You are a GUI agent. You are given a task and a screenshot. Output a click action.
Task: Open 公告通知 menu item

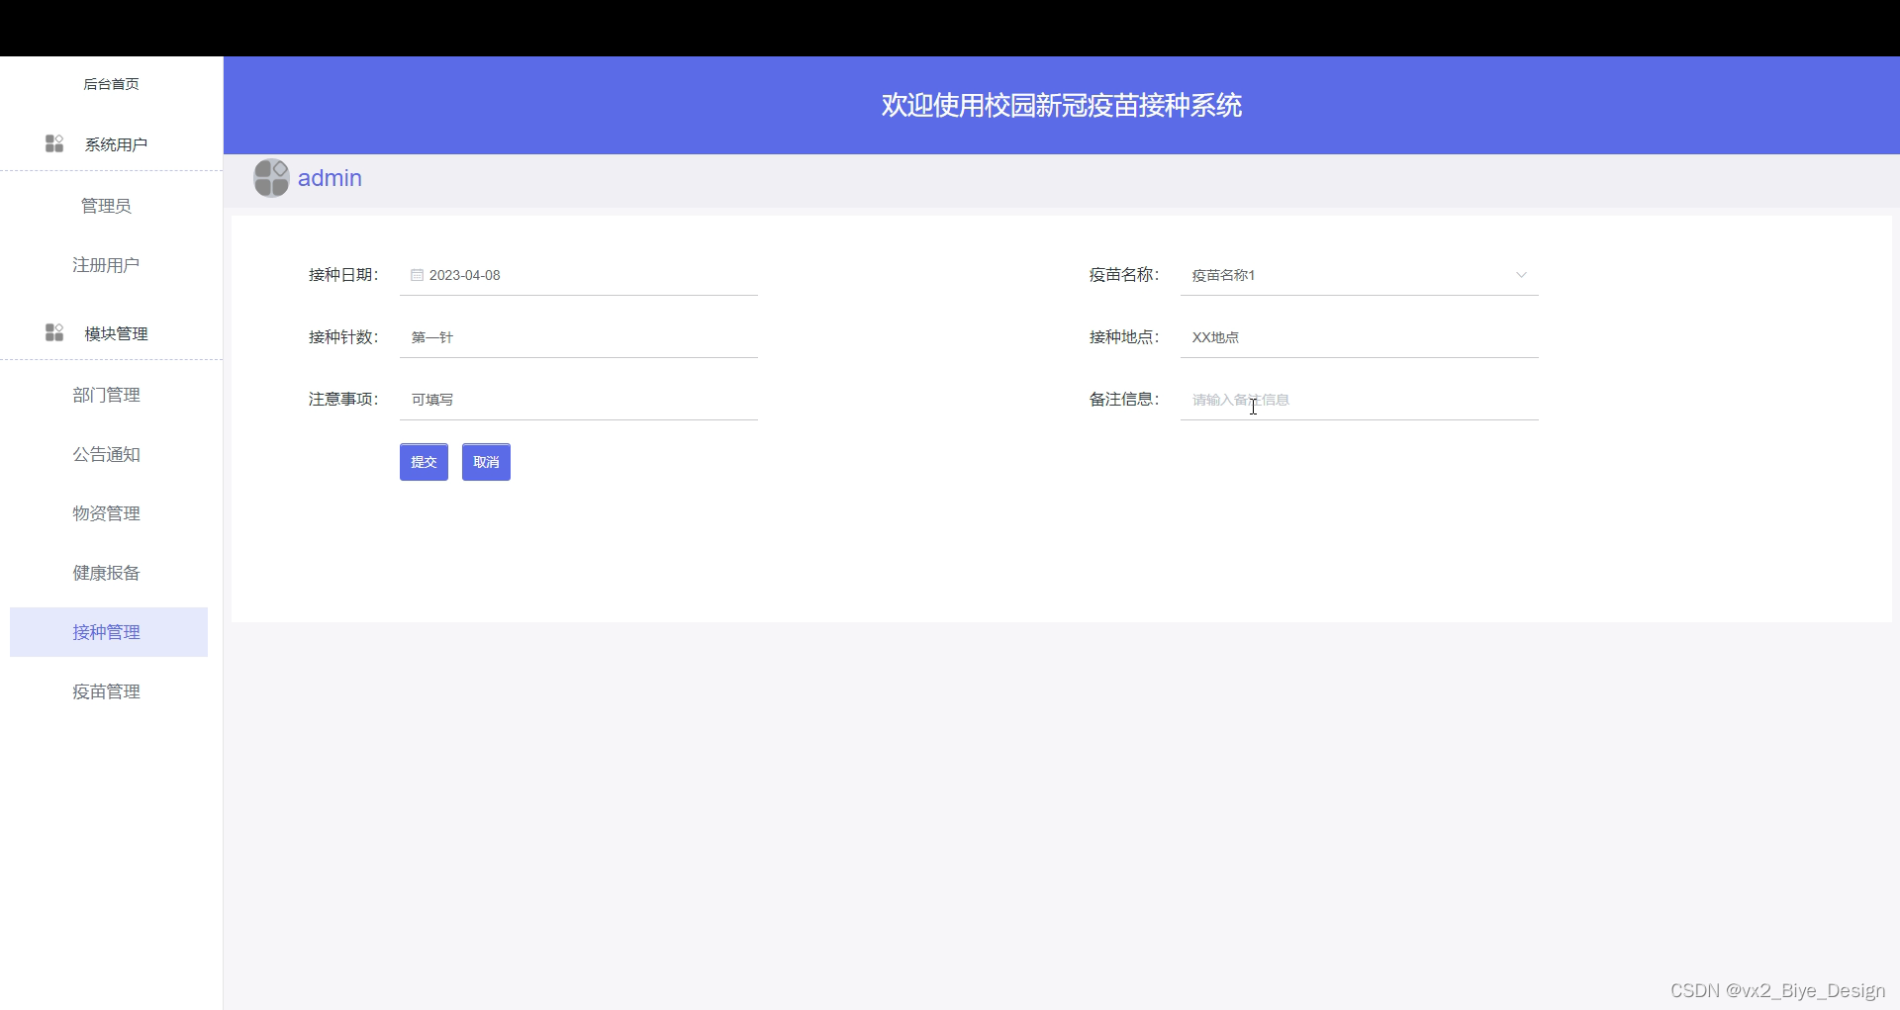point(109,454)
